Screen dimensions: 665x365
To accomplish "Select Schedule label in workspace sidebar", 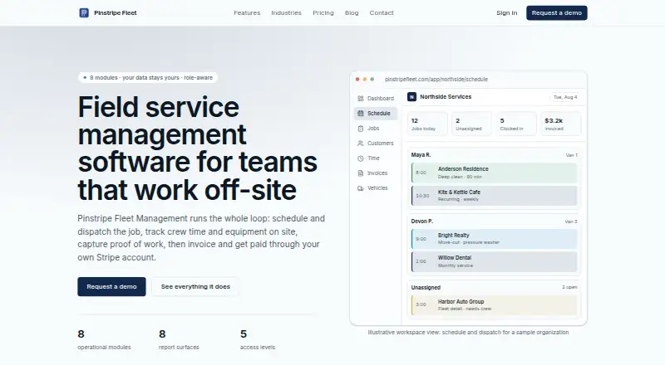I will (x=379, y=113).
